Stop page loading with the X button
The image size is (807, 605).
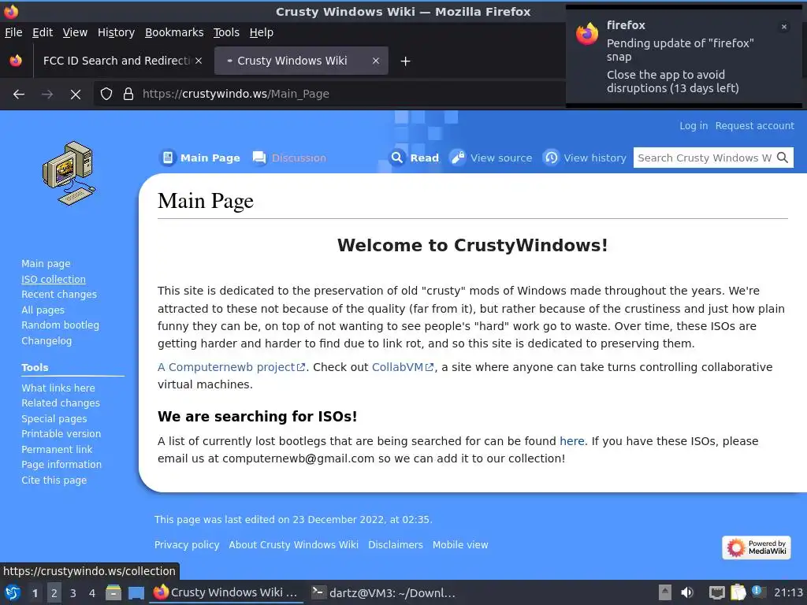[x=76, y=95]
